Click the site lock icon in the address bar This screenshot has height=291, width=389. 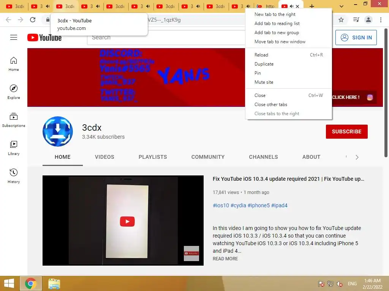47,20
